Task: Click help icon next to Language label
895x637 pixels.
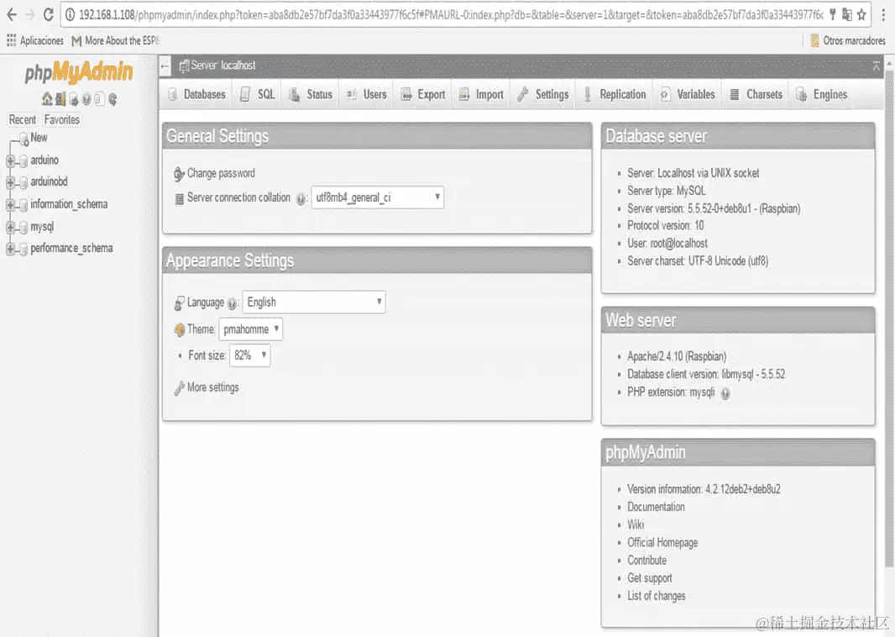Action: 232,303
